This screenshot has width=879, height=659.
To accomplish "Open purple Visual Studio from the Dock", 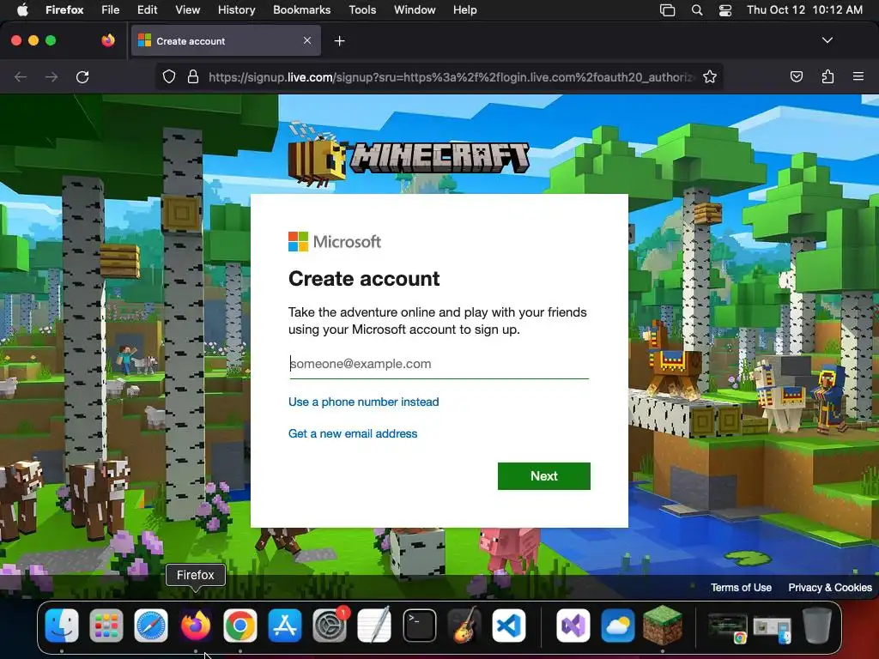I will [x=573, y=626].
